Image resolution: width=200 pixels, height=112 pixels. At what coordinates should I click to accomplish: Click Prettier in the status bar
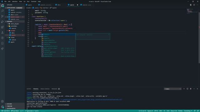coord(180,111)
